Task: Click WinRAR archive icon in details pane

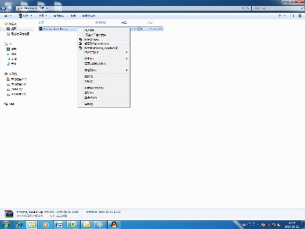Action: pos(9,214)
